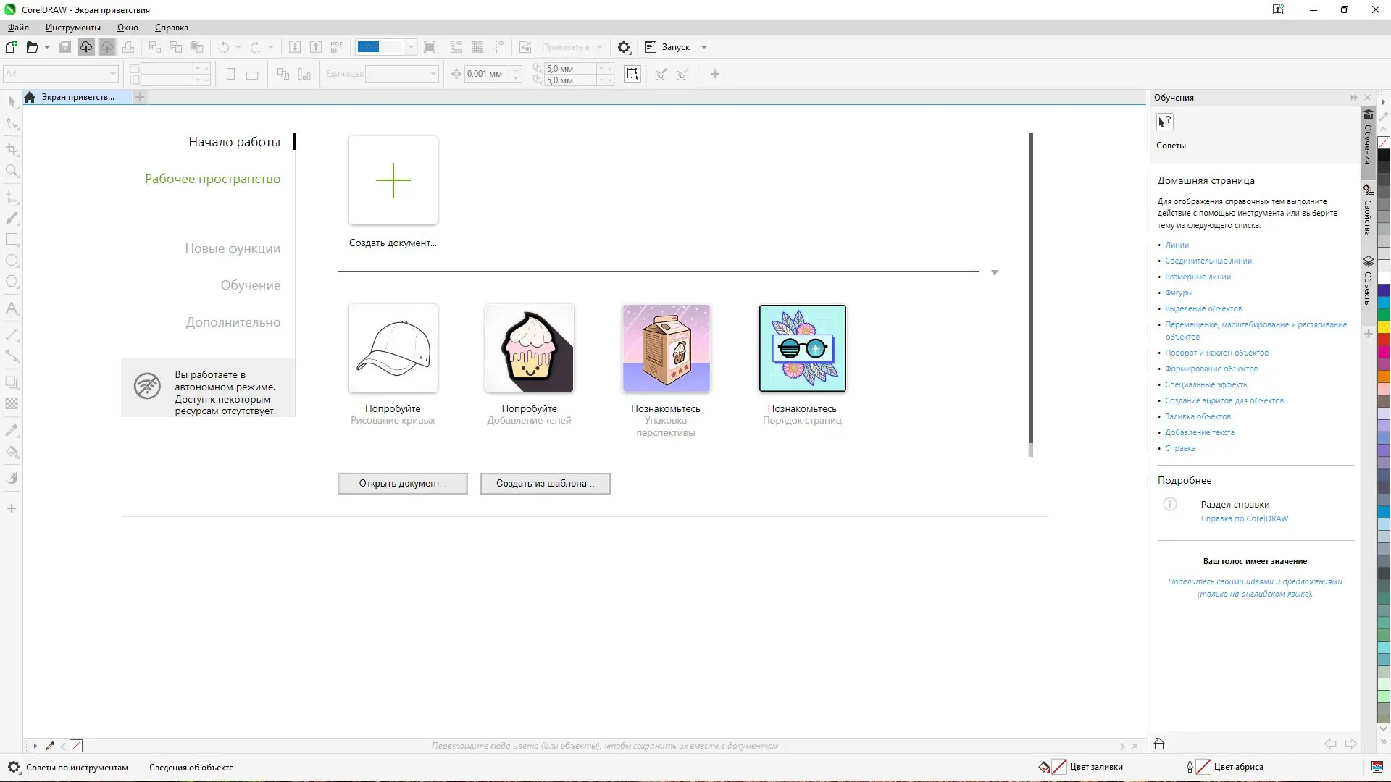
Task: Click the Create document plus tile
Action: (393, 180)
